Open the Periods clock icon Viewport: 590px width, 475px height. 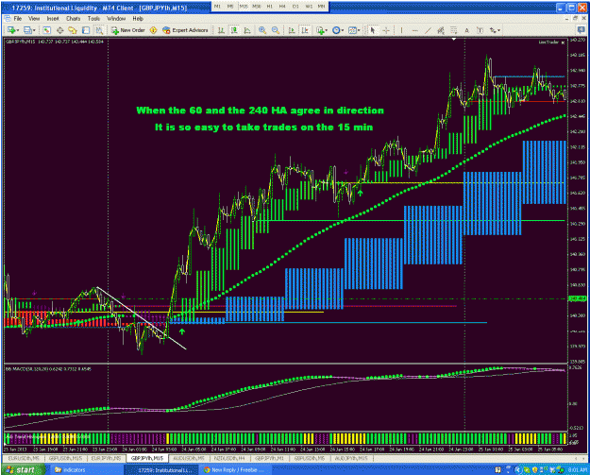pyautogui.click(x=336, y=30)
